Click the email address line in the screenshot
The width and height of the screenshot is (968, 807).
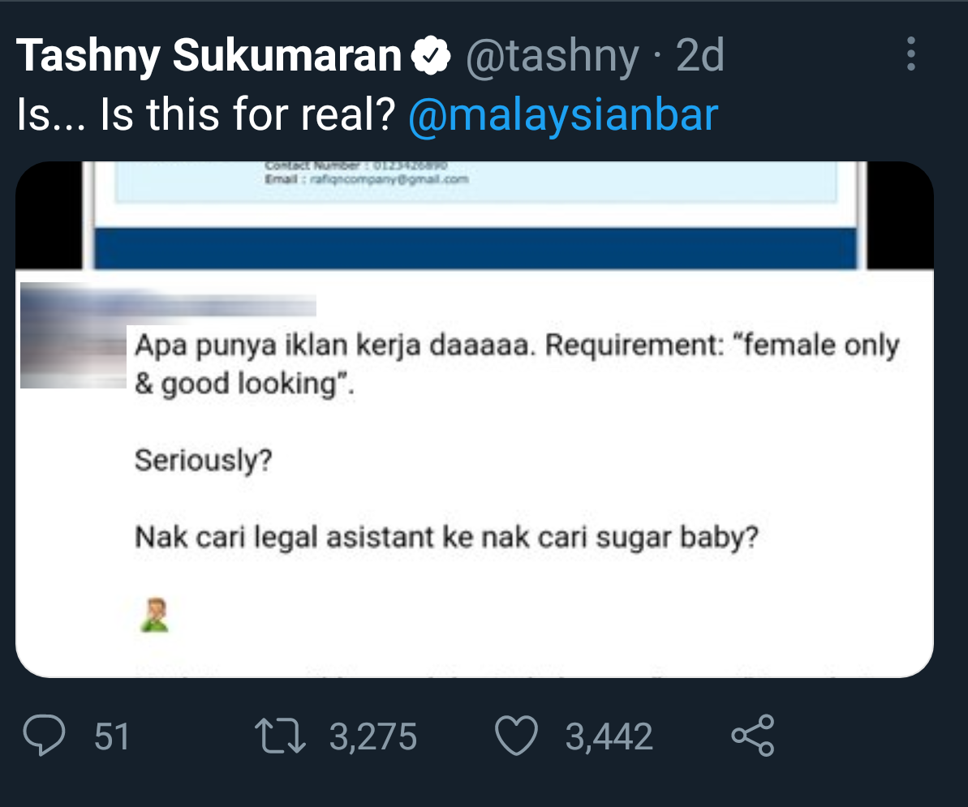(x=367, y=180)
